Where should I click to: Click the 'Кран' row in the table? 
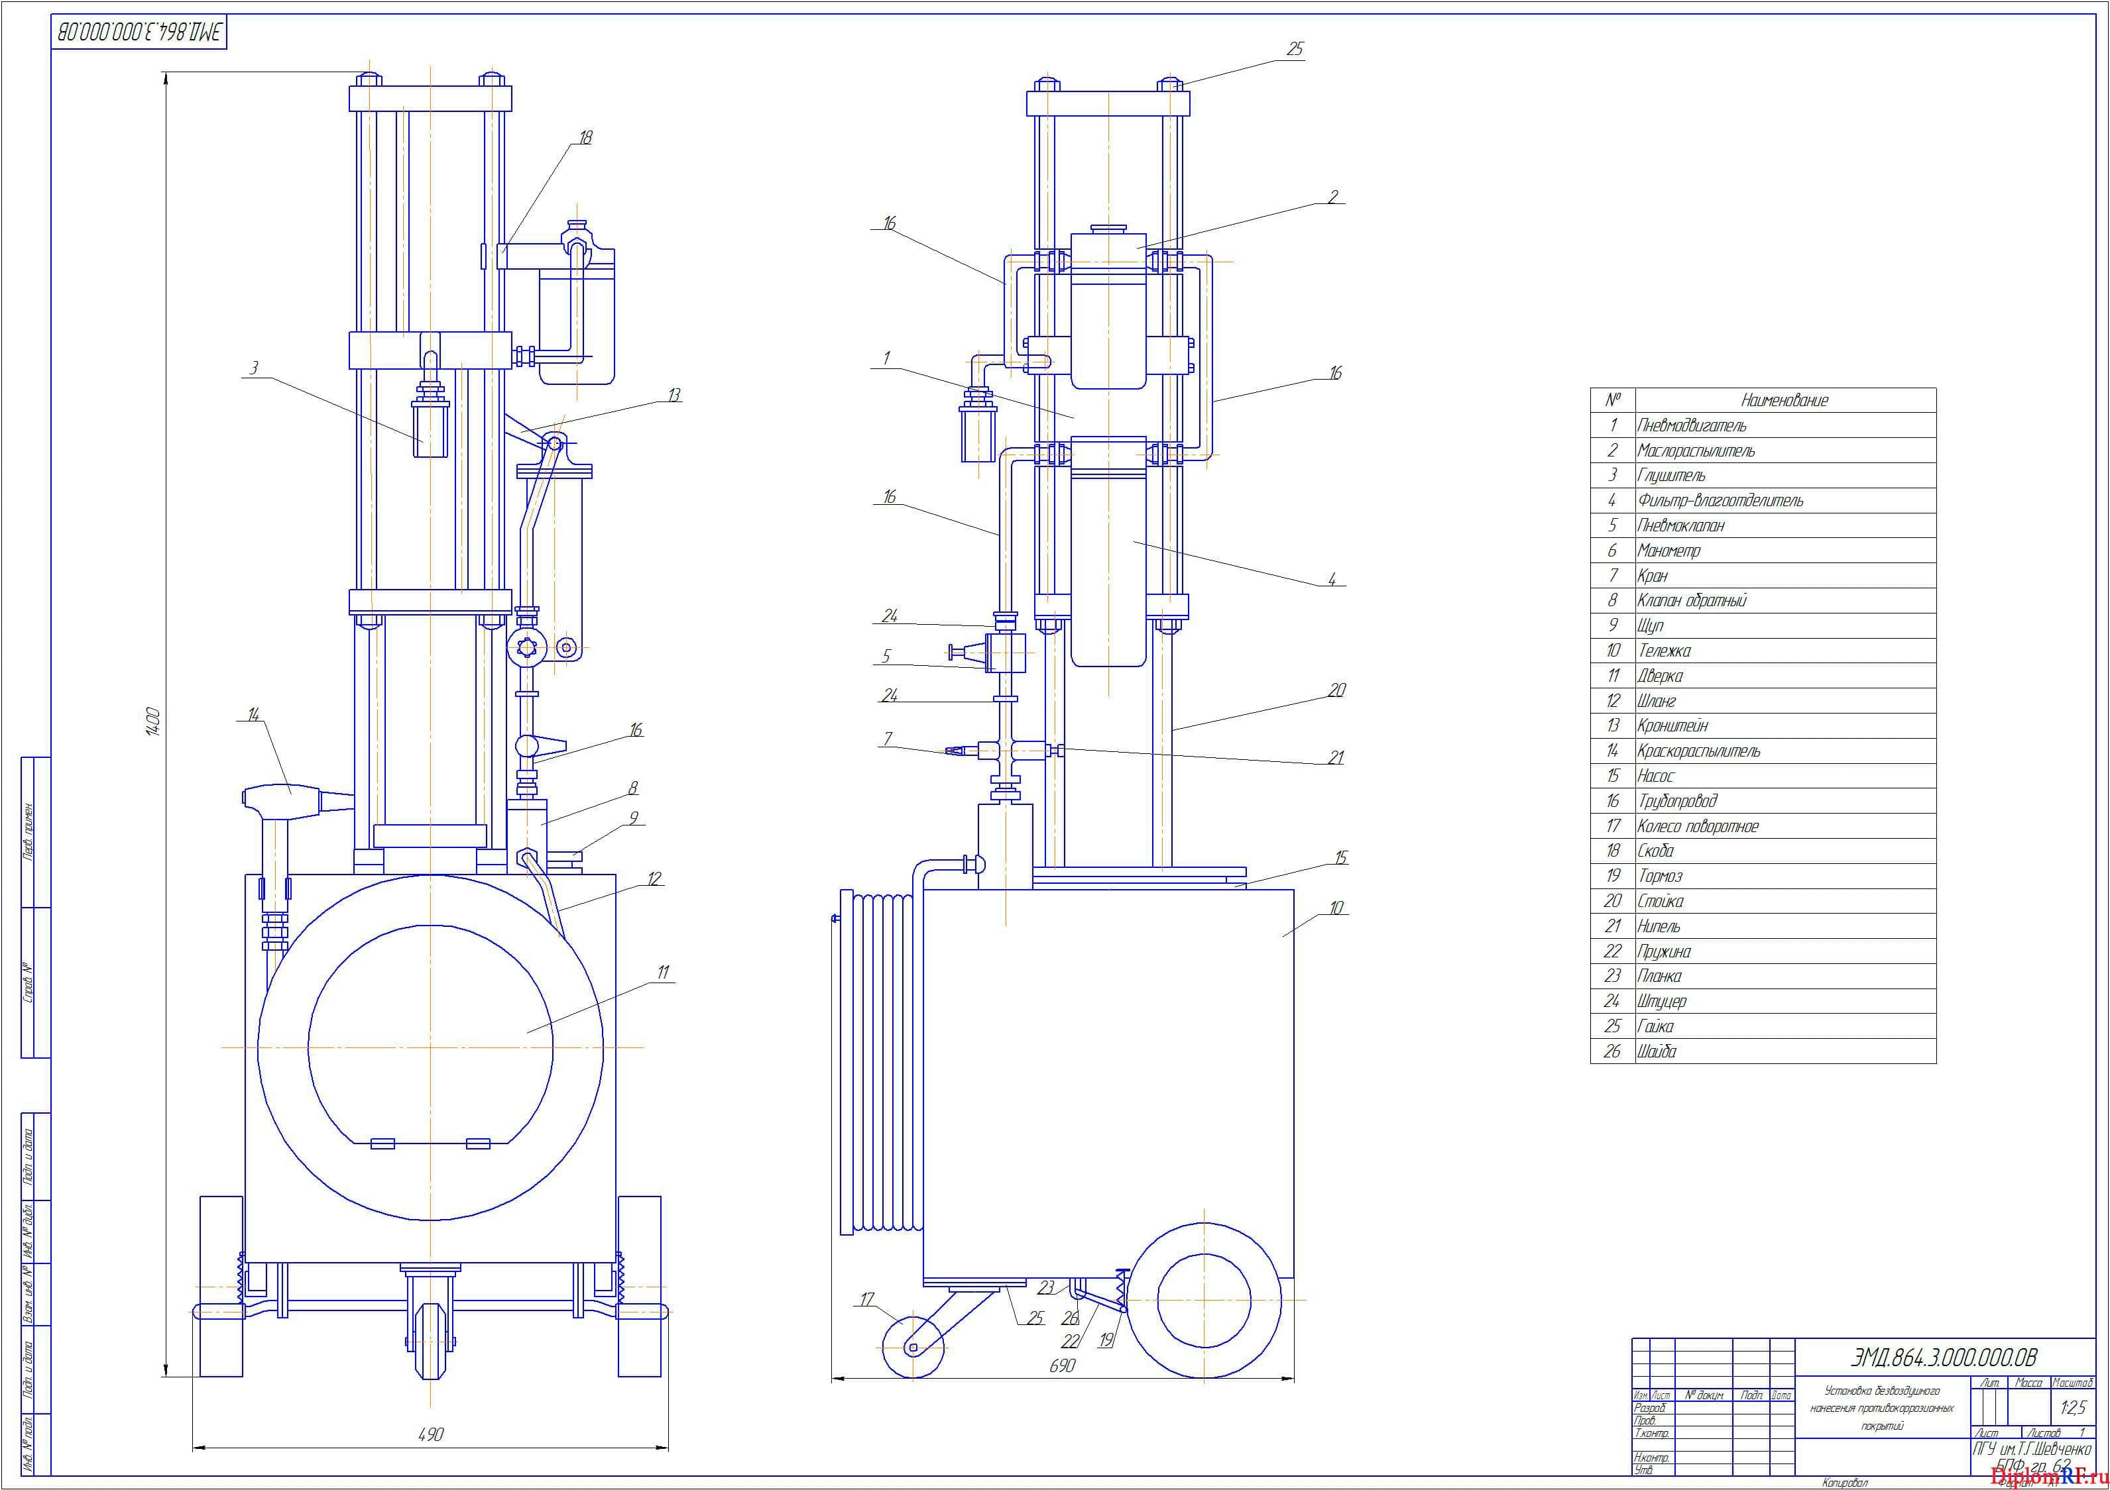(x=1763, y=576)
